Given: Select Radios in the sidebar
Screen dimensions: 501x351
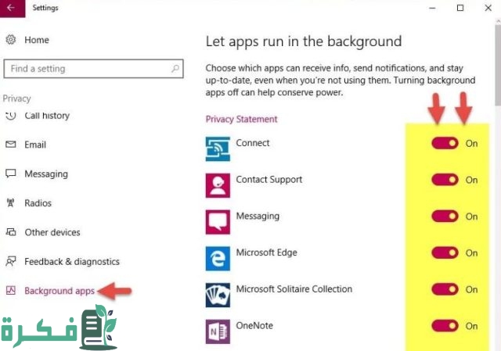Looking at the screenshot, I should (x=38, y=203).
